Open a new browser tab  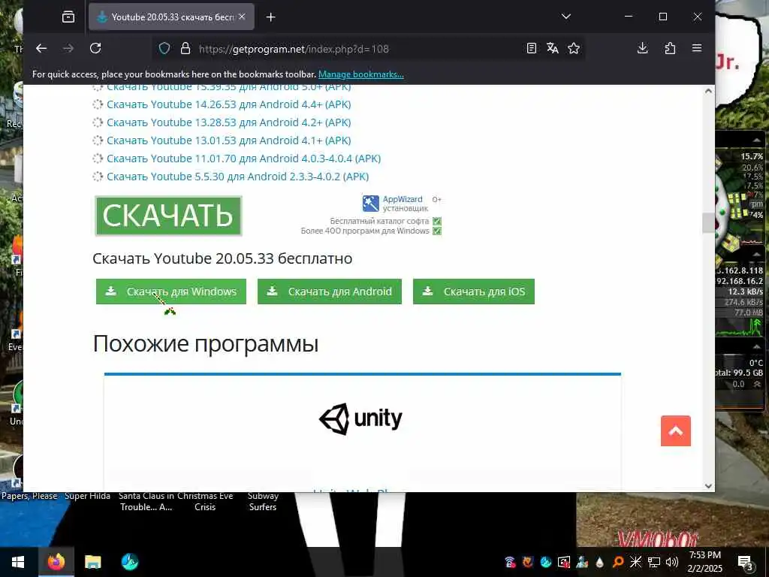click(270, 17)
